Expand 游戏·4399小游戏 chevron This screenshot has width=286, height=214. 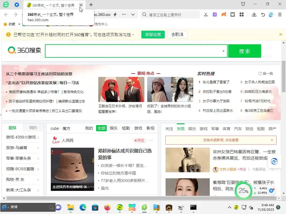pos(38,137)
